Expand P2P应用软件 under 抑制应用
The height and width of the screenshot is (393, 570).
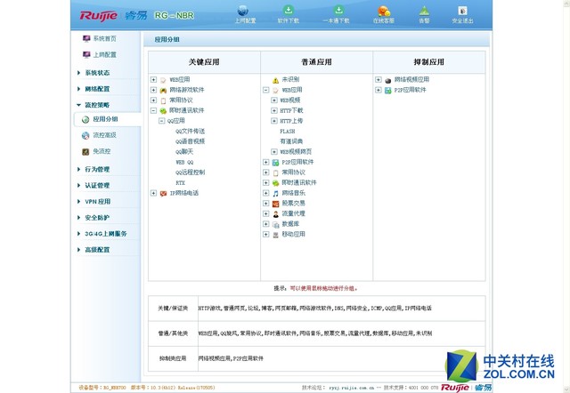(x=379, y=90)
